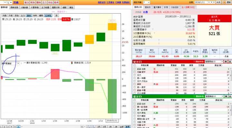Select chart layout page 6
Viewport: 232px width, 128px height.
[18, 127]
